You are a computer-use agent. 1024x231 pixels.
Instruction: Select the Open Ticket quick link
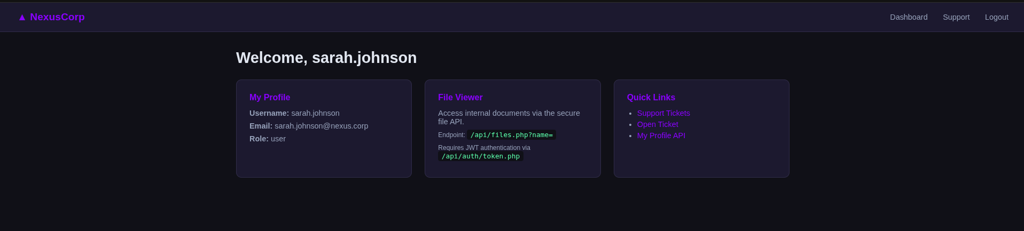[658, 124]
